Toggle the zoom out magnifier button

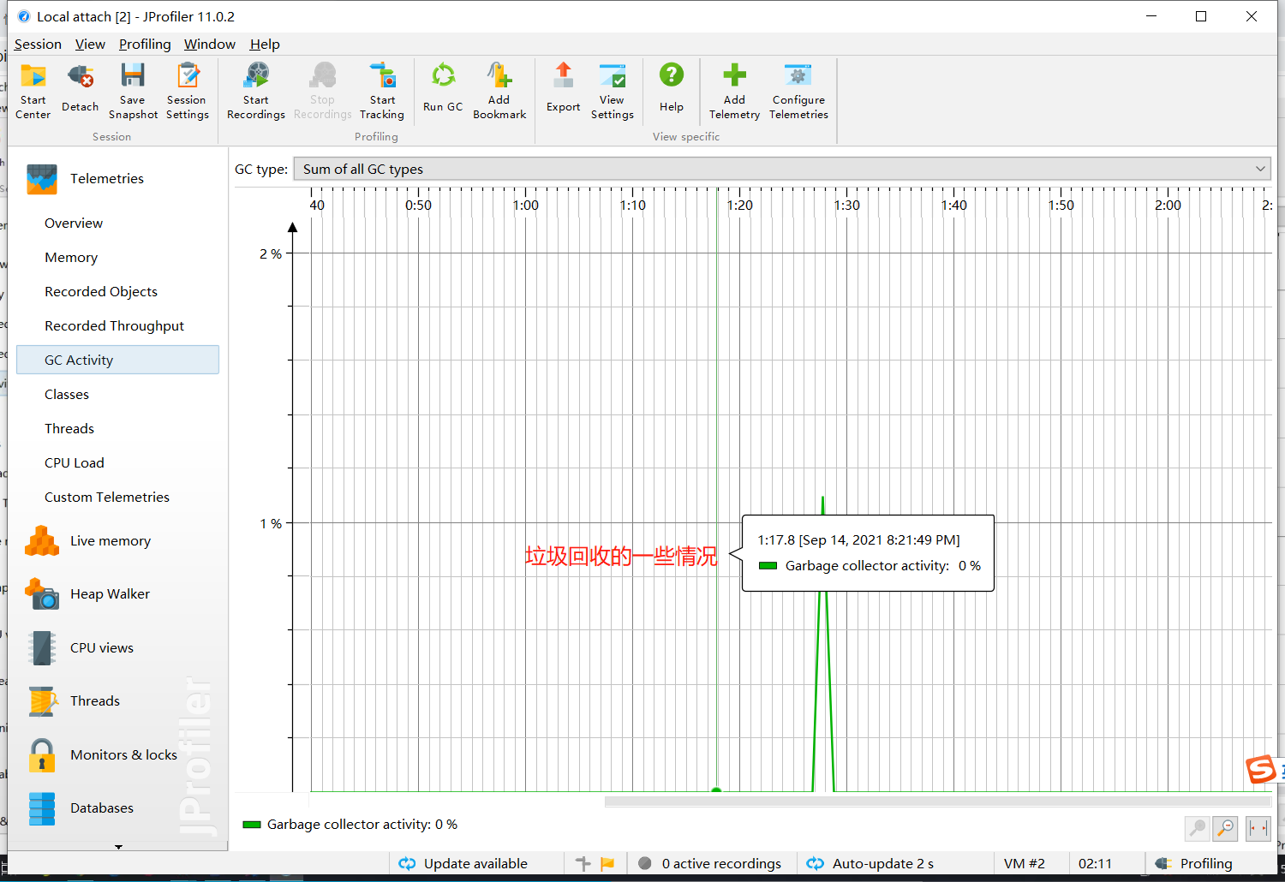click(1224, 828)
